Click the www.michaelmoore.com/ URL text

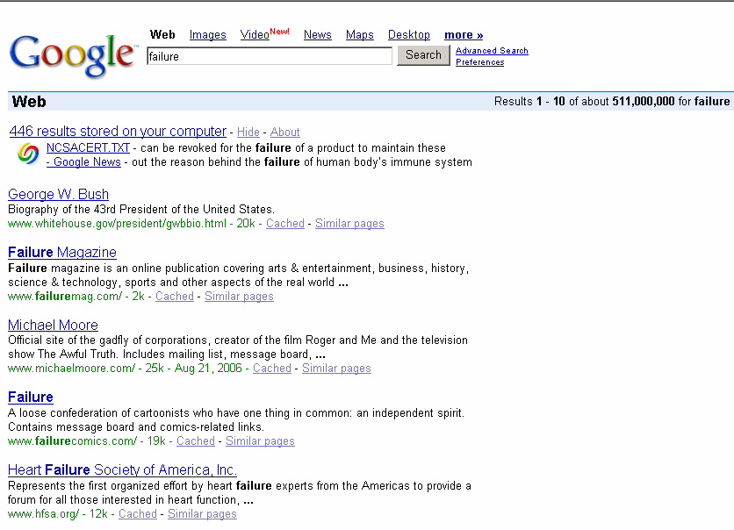[72, 369]
